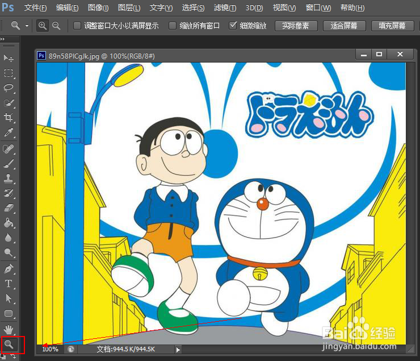
Task: Select the Lasso tool
Action: pos(9,88)
